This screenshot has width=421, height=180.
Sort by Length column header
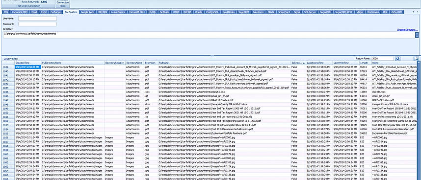pyautogui.click(x=365, y=63)
